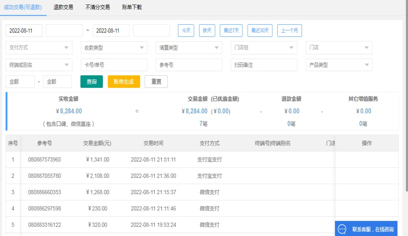Image resolution: width=408 pixels, height=236 pixels.
Task: Expand the 收款类型 dropdown
Action: pos(114,48)
